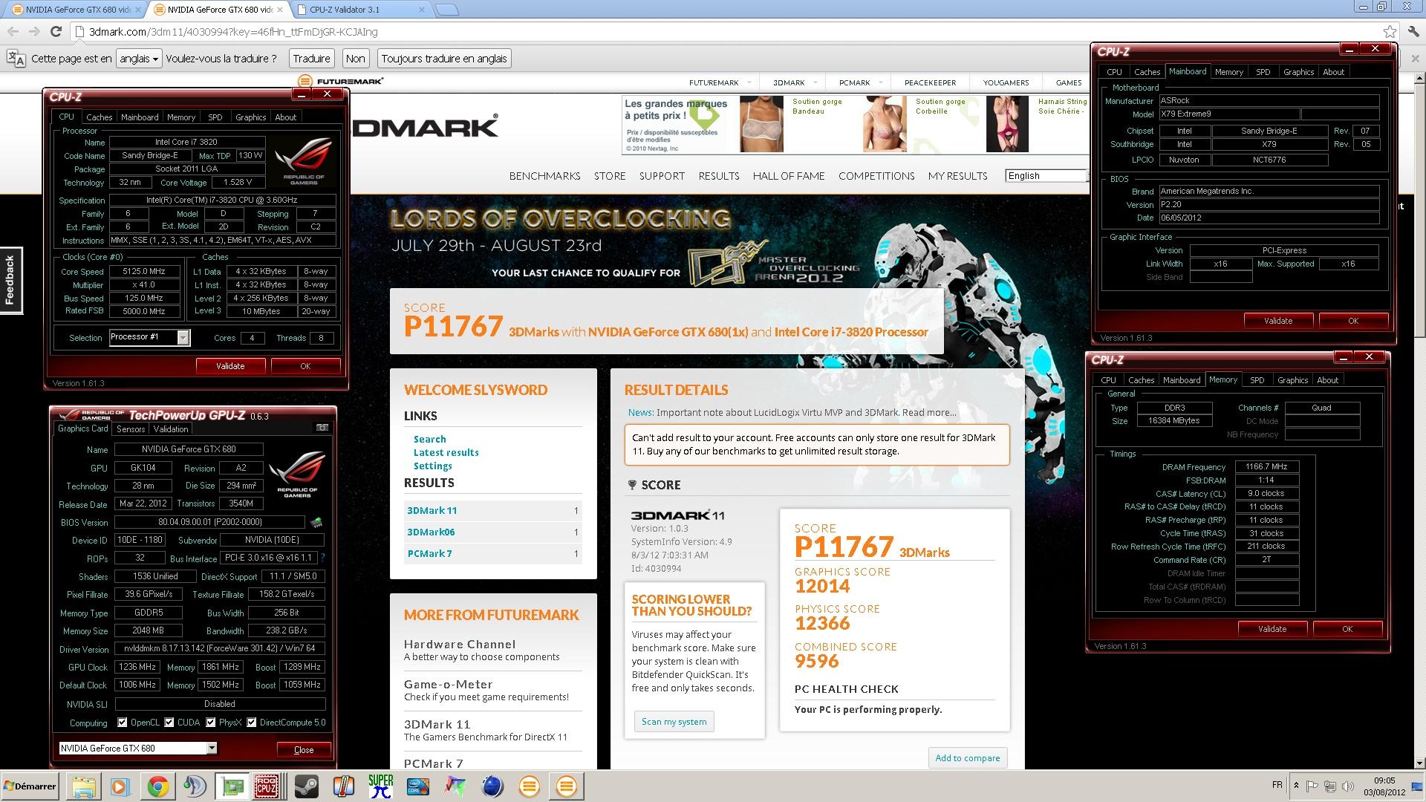Toggle the OpenCL checkbox in GPU-Z
Screen dimensions: 1426x802
pyautogui.click(x=123, y=723)
